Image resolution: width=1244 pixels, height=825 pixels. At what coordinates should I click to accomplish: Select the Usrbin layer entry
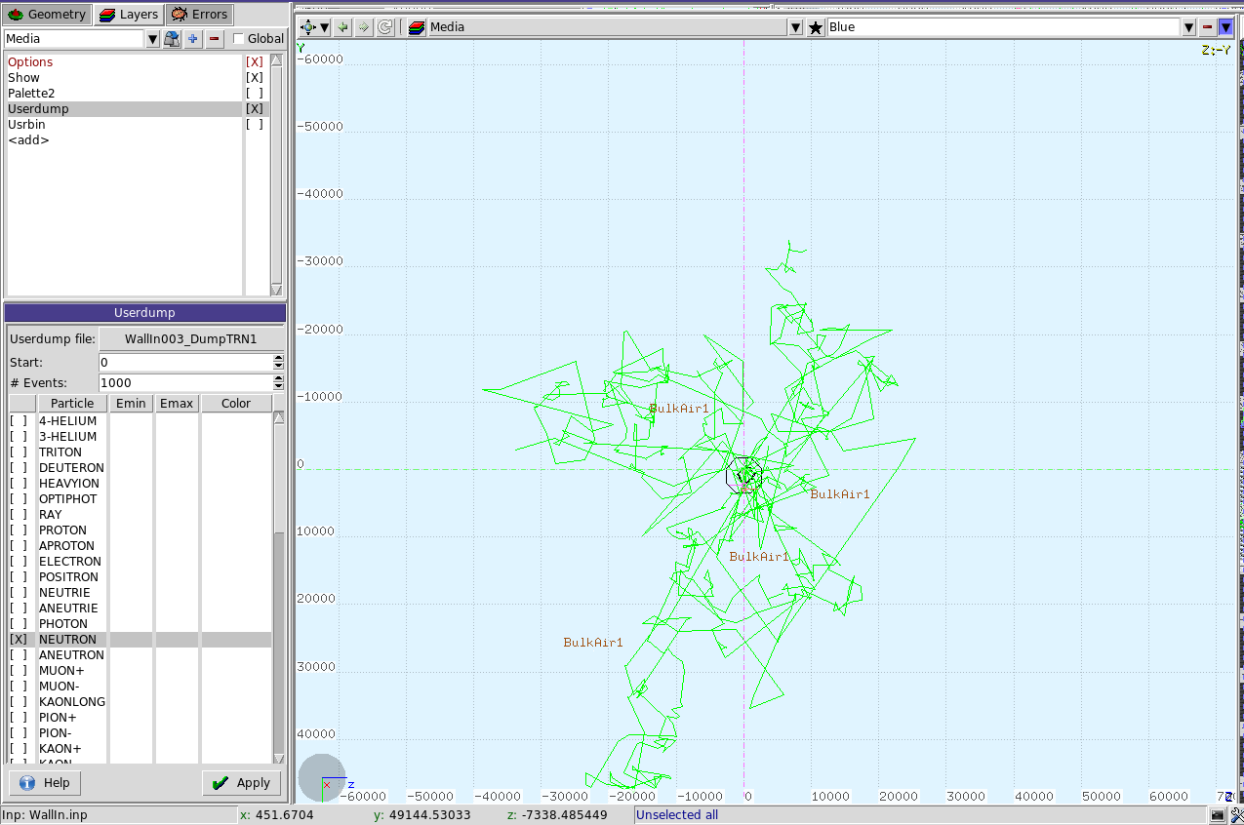click(x=123, y=125)
